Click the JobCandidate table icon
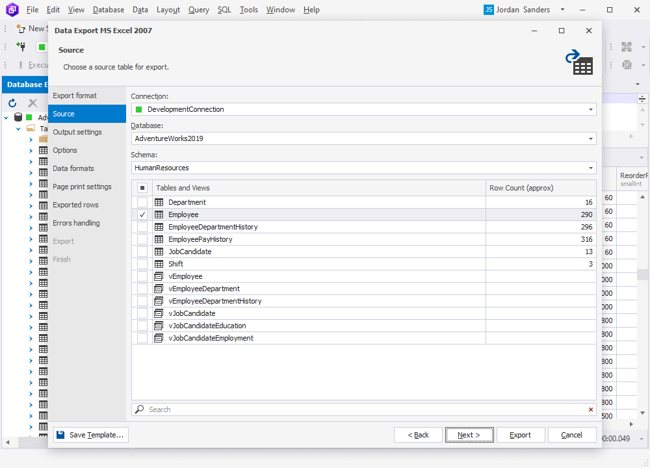The height and width of the screenshot is (468, 650). [x=159, y=252]
